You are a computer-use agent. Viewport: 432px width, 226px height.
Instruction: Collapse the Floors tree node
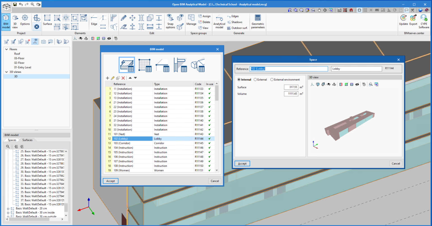tap(6, 49)
